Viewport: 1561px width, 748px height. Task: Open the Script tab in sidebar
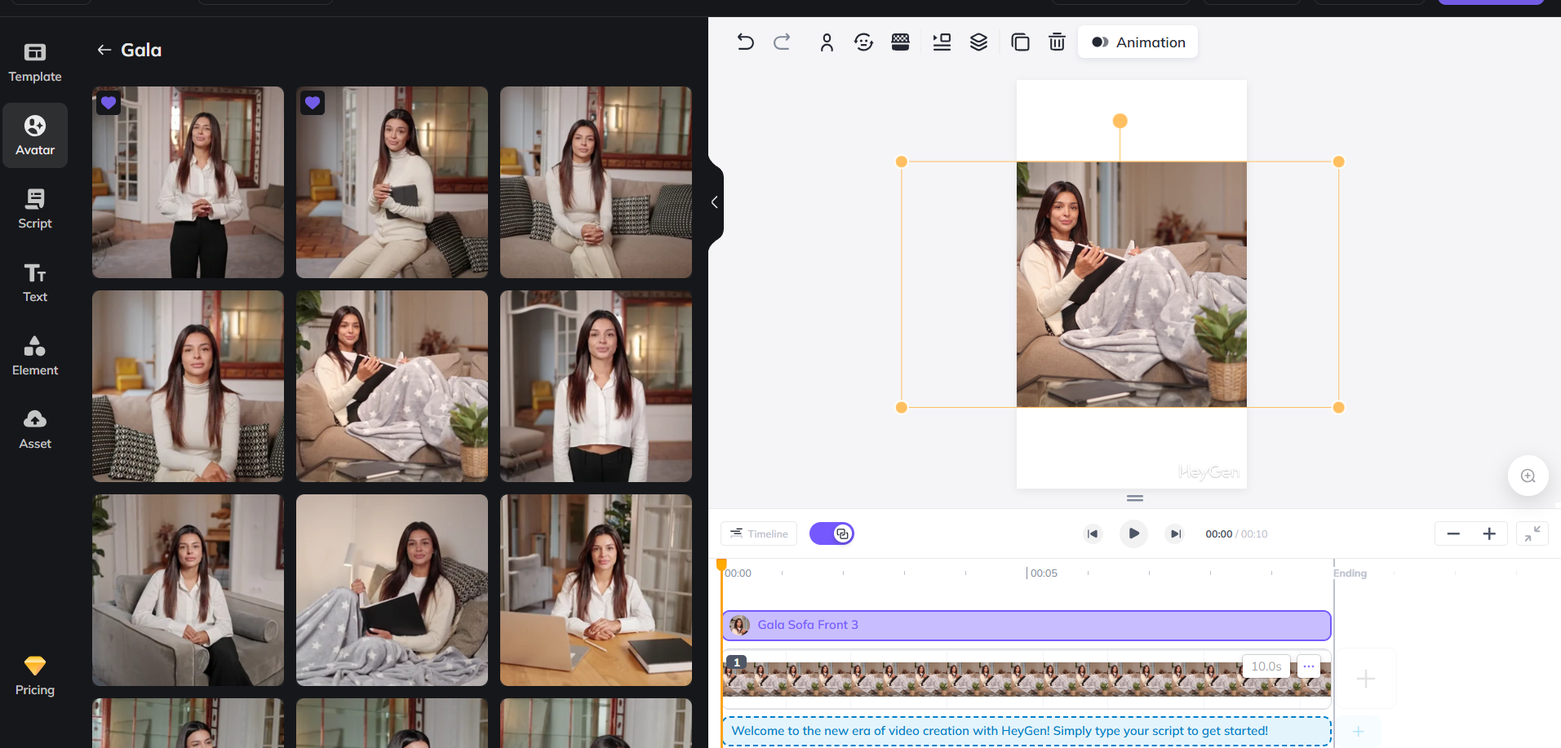[35, 209]
